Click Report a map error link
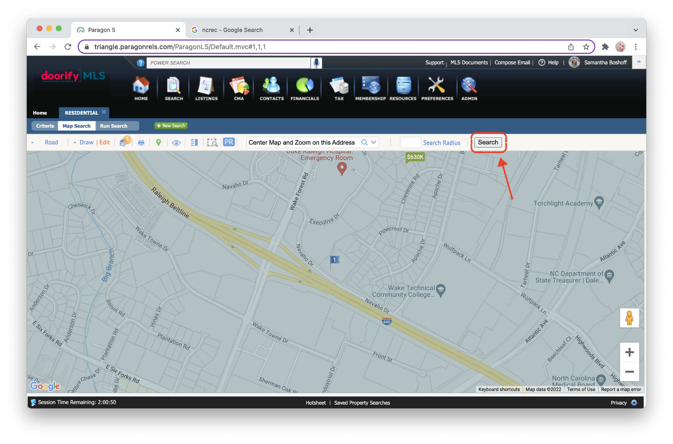Viewport: 673px width, 444px height. [621, 389]
